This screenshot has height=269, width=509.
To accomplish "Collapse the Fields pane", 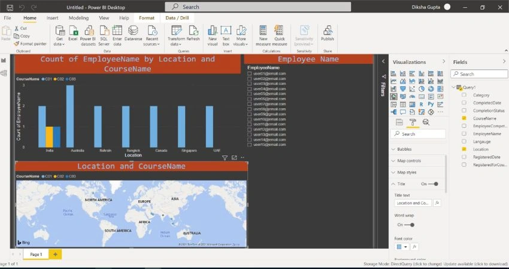I will click(504, 61).
